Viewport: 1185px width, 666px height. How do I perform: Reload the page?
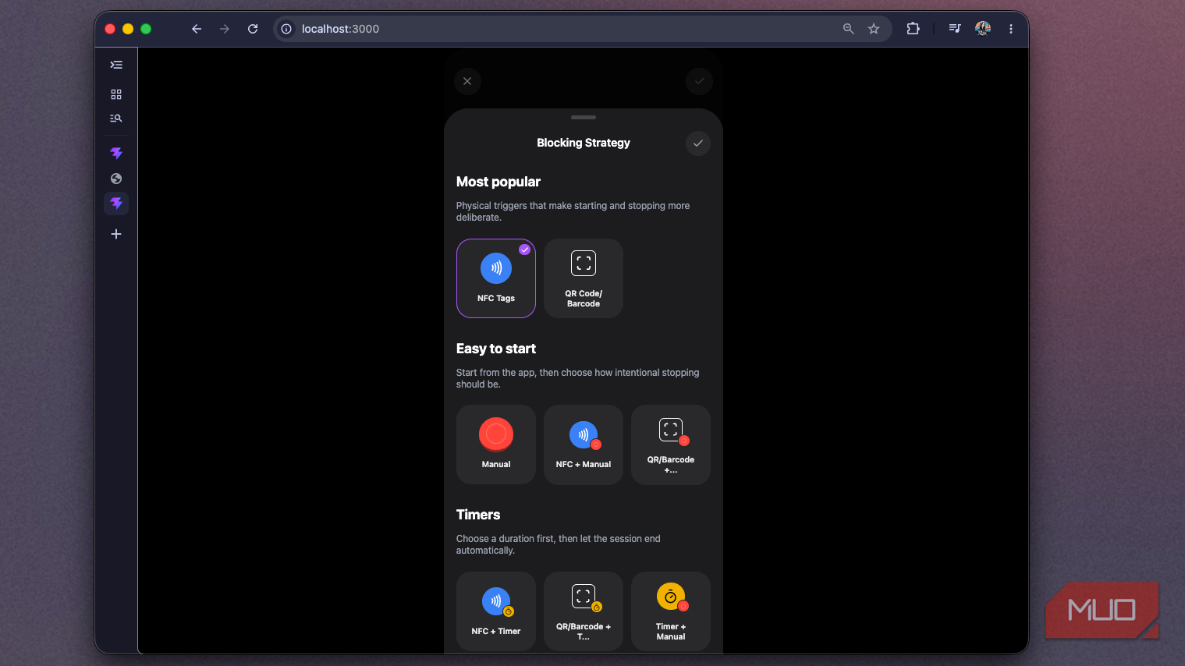click(x=253, y=29)
